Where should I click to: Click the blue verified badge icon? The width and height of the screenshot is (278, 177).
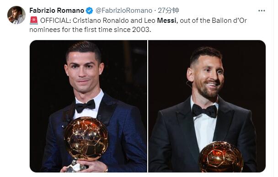coord(89,10)
